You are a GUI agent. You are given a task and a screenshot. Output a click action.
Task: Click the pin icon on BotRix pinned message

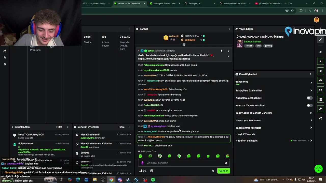click(221, 51)
